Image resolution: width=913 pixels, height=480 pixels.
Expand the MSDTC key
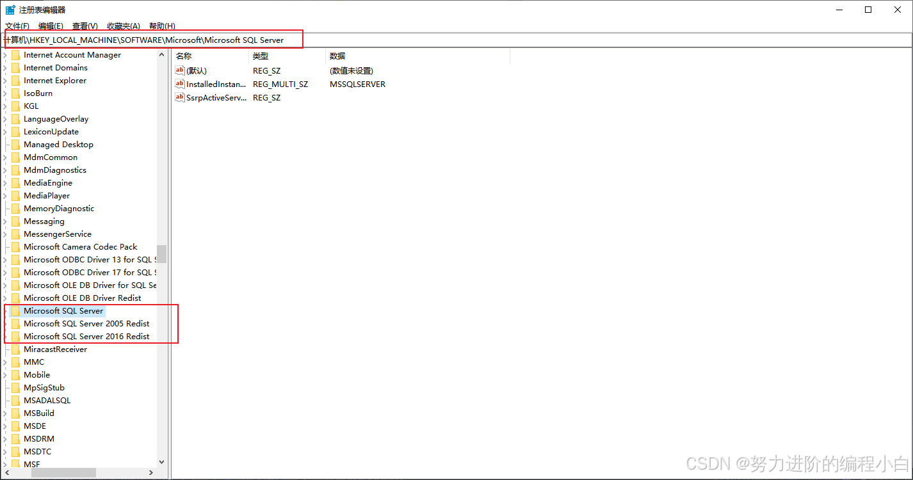6,452
